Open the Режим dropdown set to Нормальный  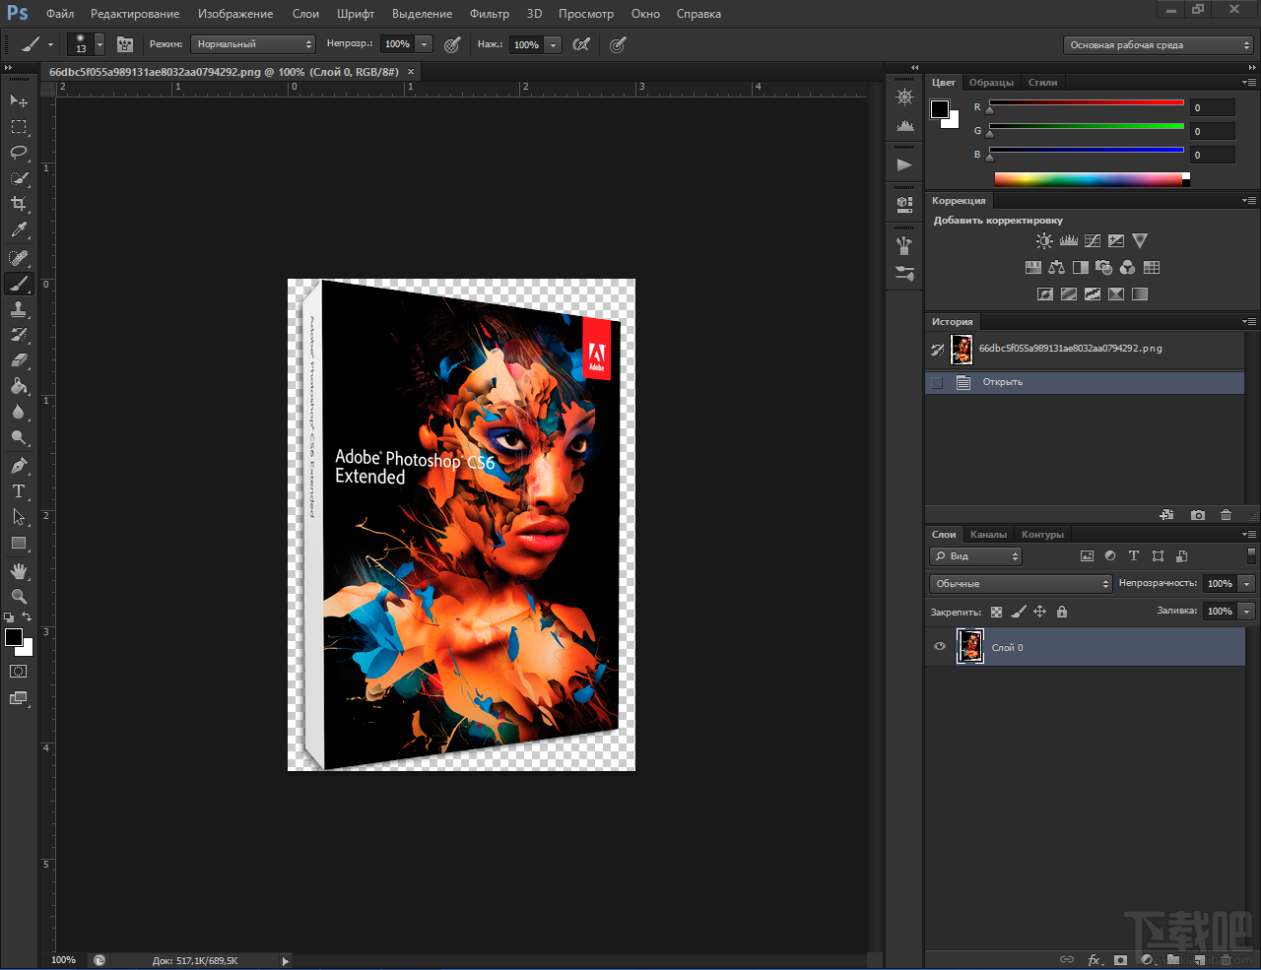(x=253, y=44)
